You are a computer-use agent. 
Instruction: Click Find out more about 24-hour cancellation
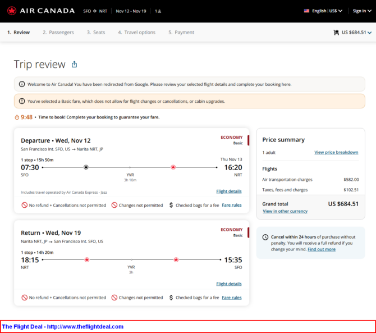click(322, 249)
